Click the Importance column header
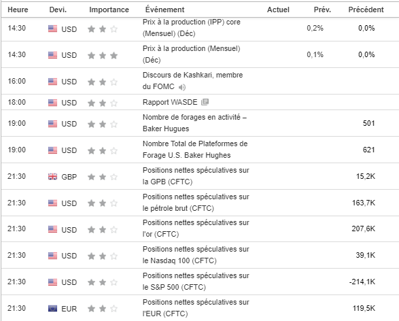Viewport: 399px width, 321px height. pyautogui.click(x=109, y=10)
